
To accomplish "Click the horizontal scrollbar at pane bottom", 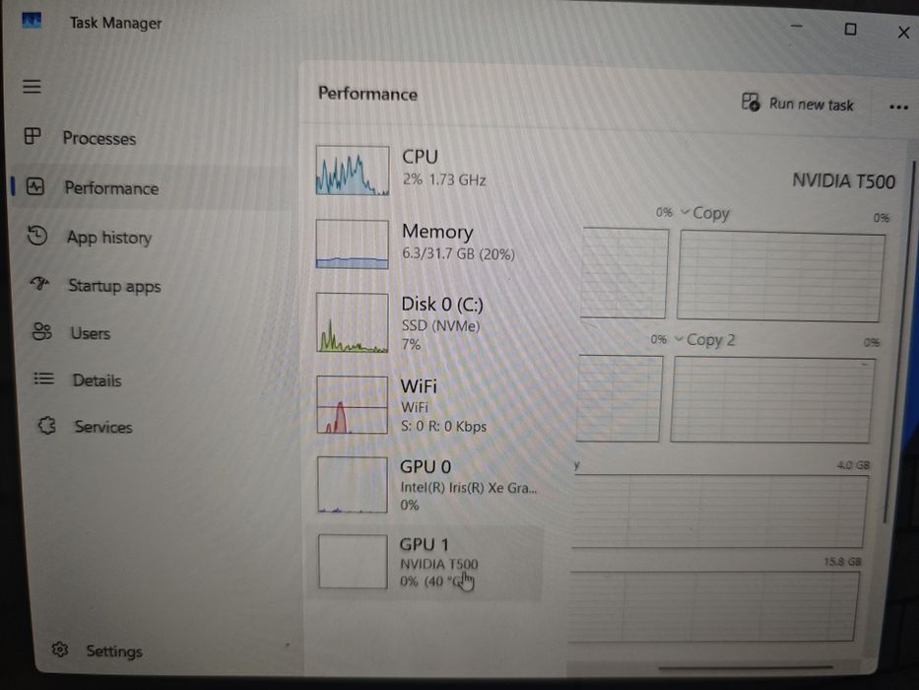I will coord(745,667).
